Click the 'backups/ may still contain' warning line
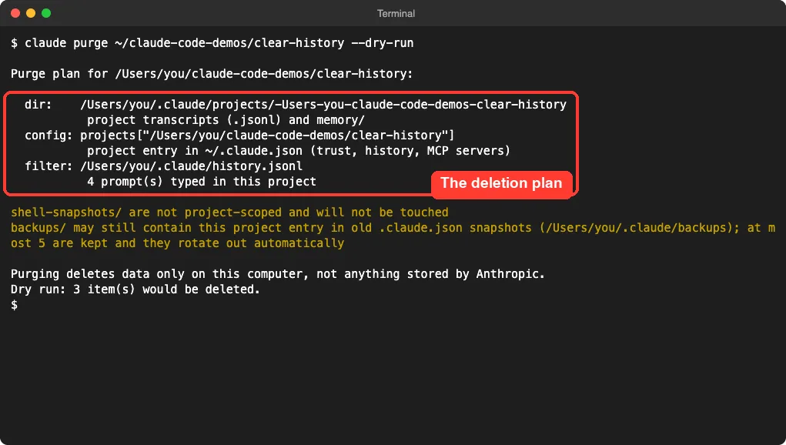The image size is (786, 445). (x=393, y=228)
